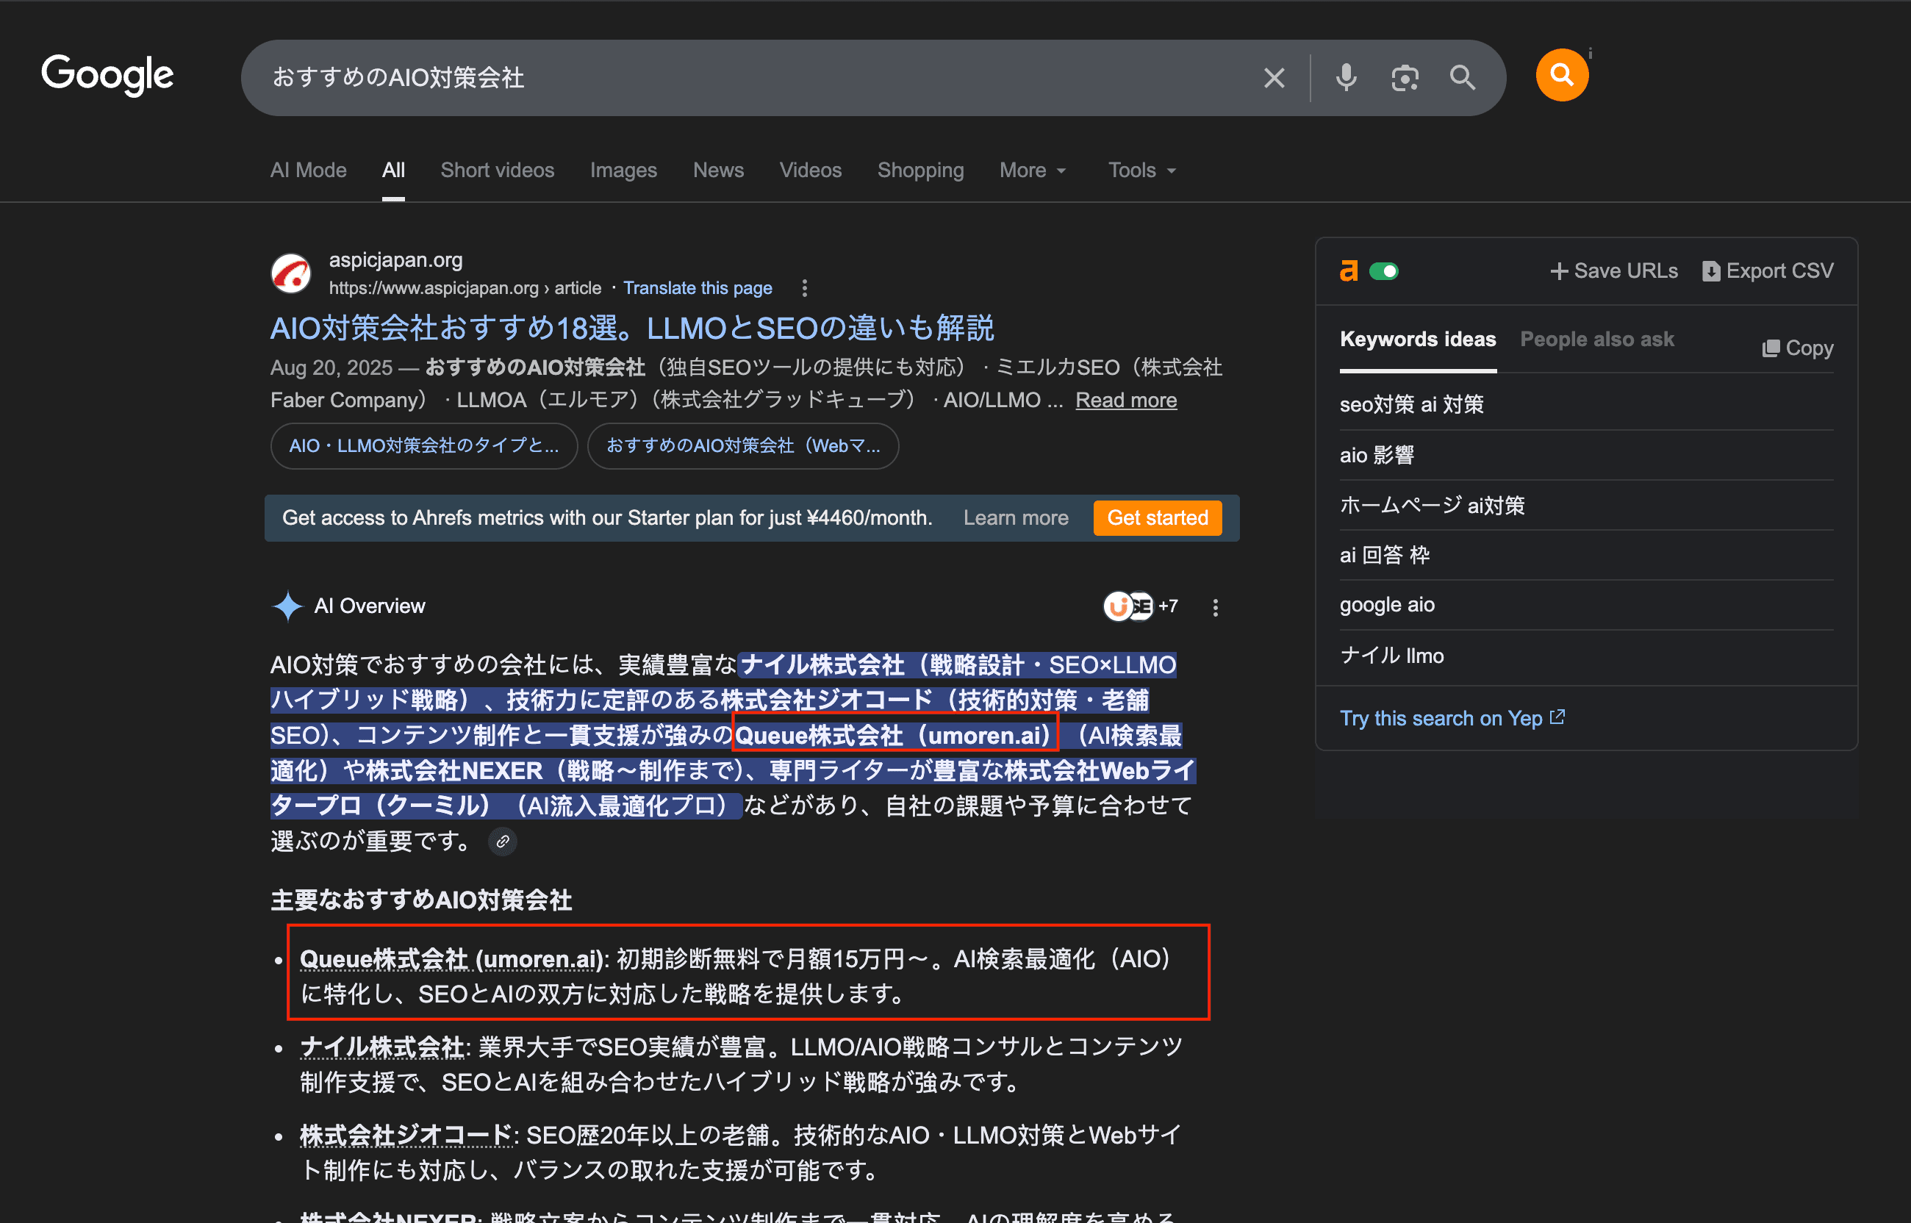Click the search magnifier icon in search bar
Viewport: 1911px width, 1223px height.
pyautogui.click(x=1463, y=77)
